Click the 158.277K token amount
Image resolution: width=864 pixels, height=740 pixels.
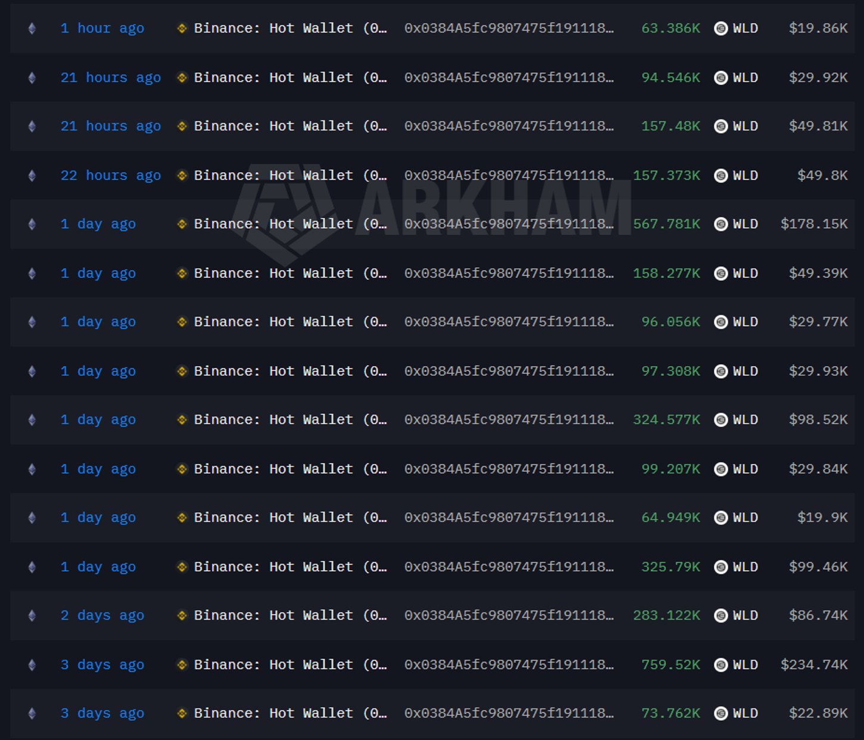tap(666, 273)
